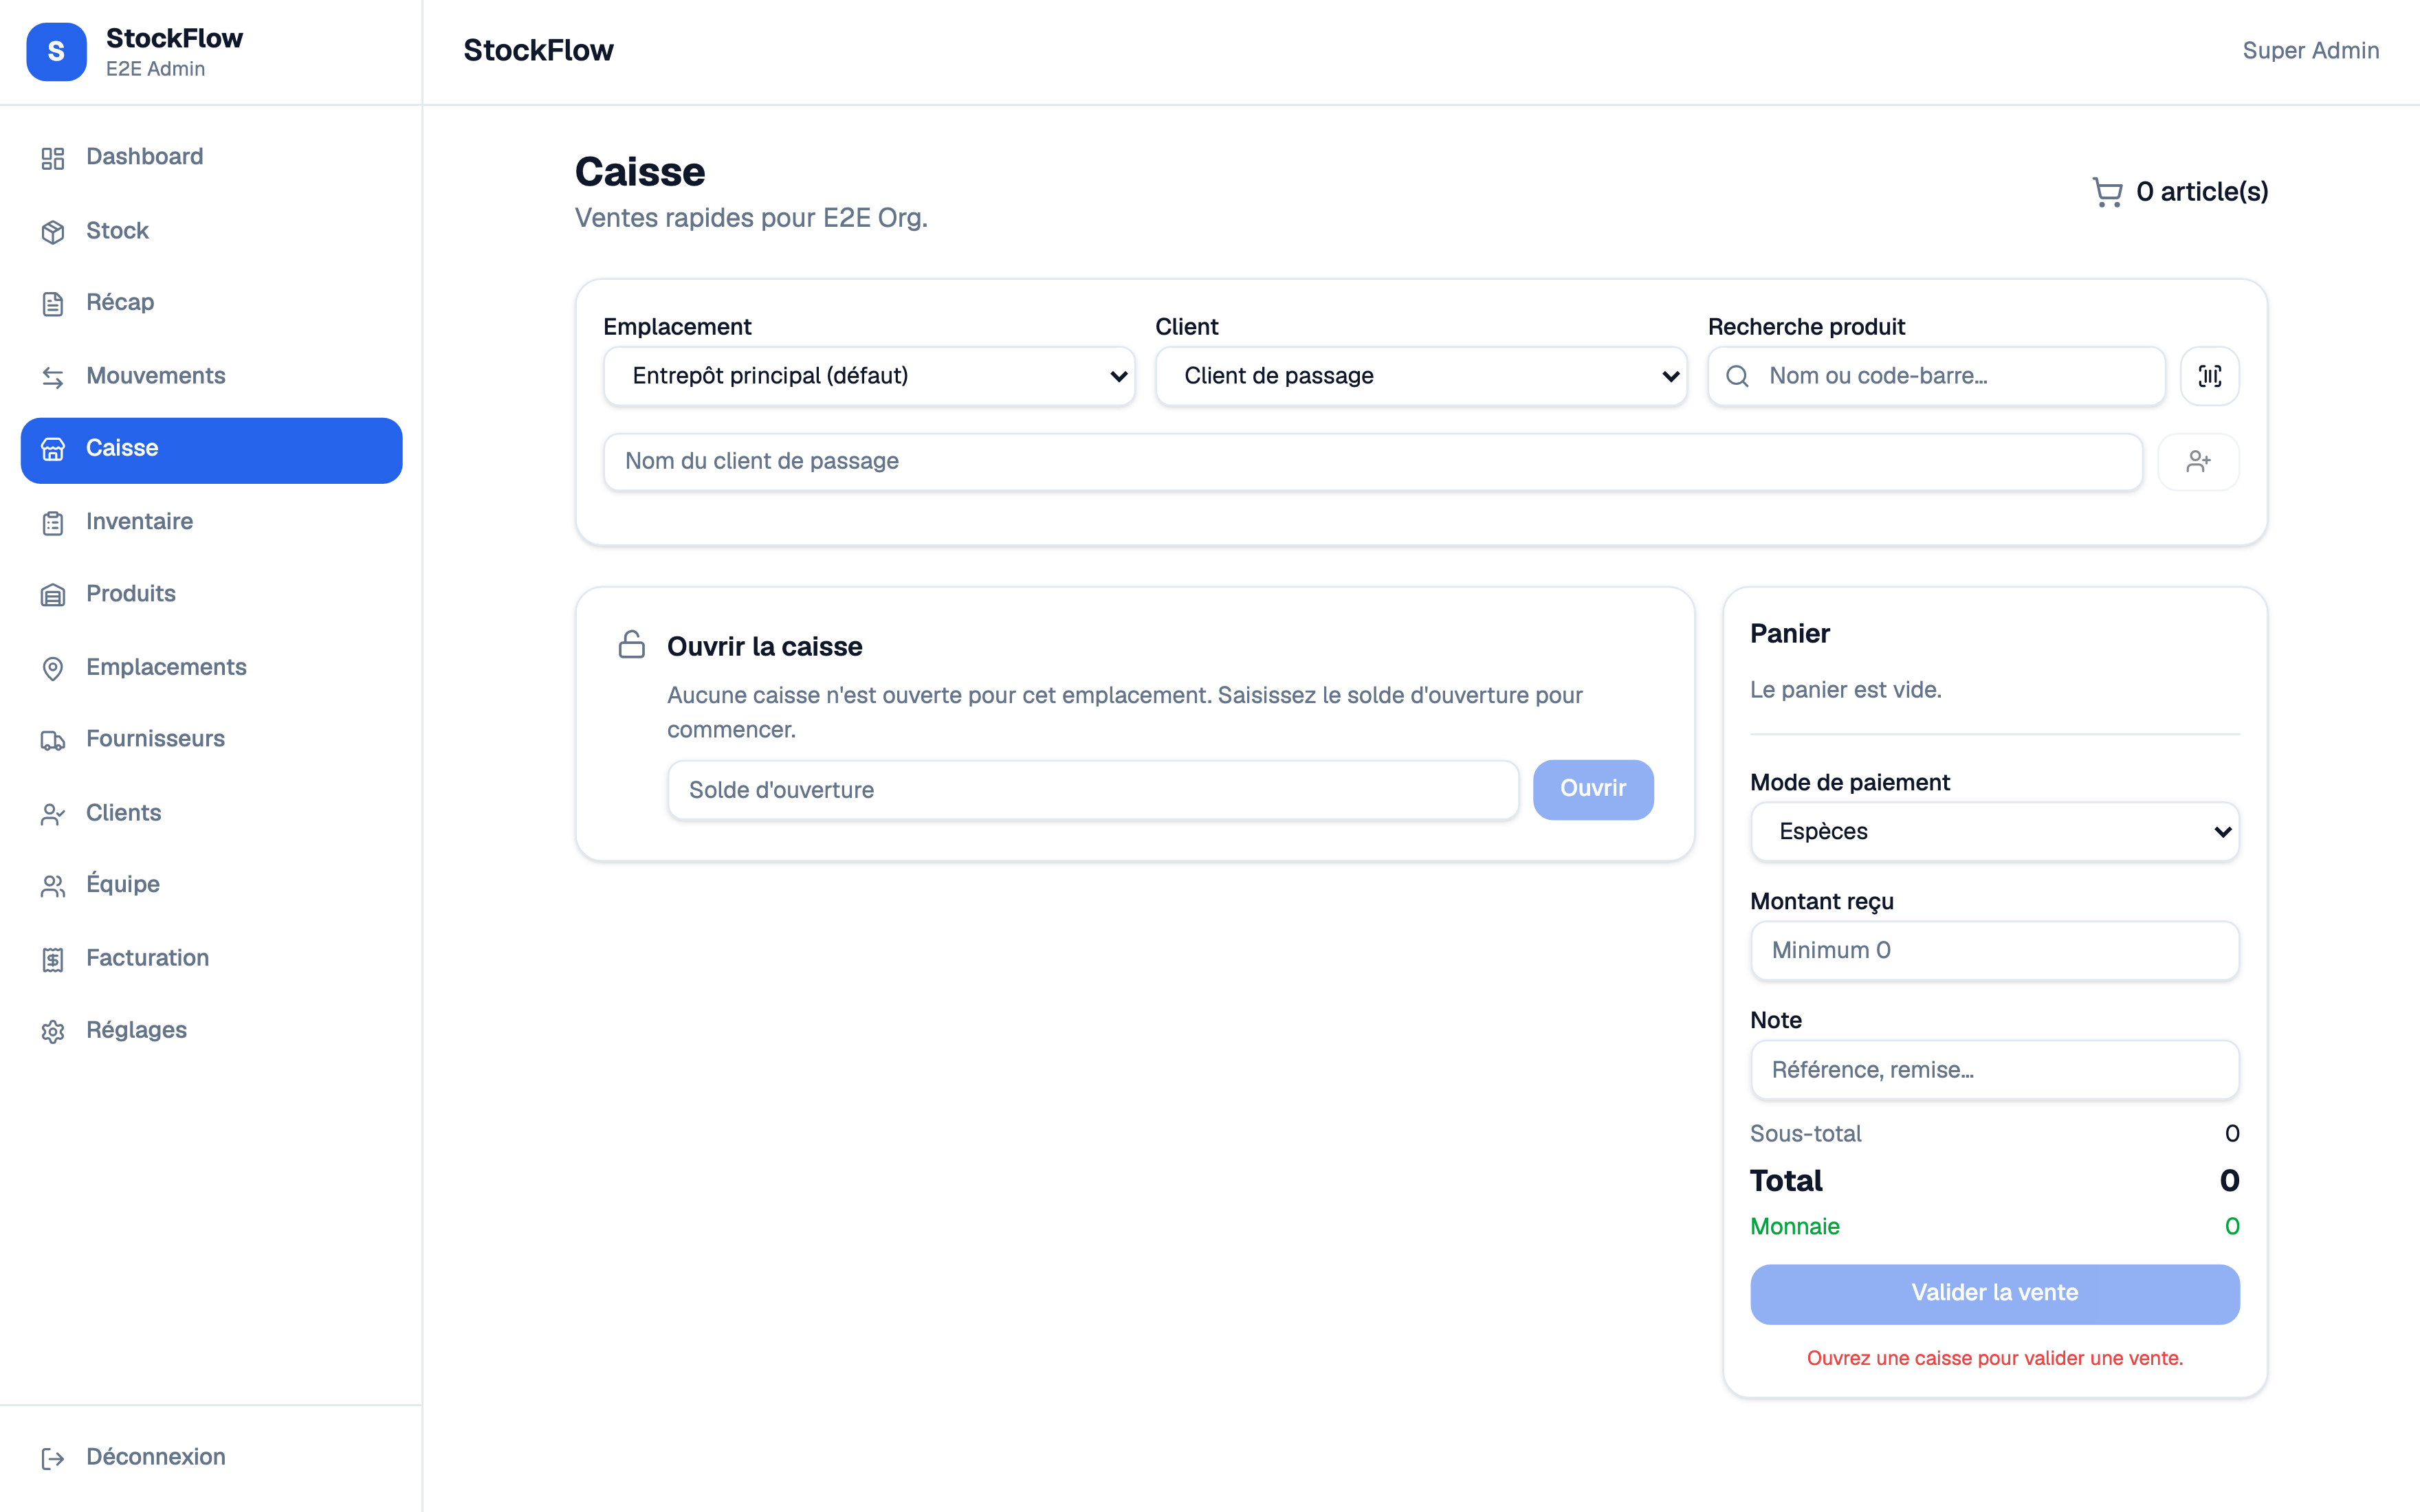Click the Ouvrir button
This screenshot has width=2420, height=1512.
tap(1593, 789)
